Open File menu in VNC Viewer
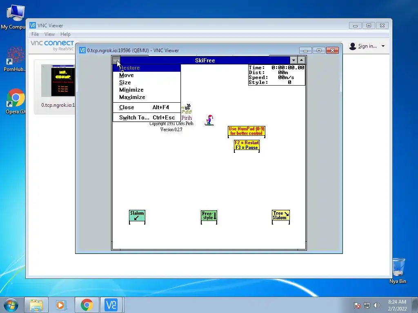This screenshot has height=313, width=418. click(x=35, y=34)
